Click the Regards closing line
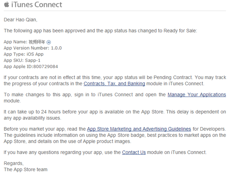The height and width of the screenshot is (177, 237). coord(14,163)
